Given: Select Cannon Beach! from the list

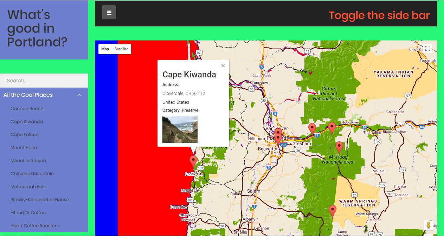Looking at the screenshot, I should click(x=27, y=109).
